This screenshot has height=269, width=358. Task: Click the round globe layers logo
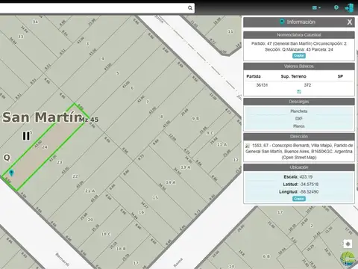click(x=348, y=259)
